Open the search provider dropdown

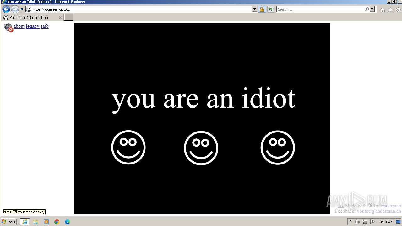[x=372, y=9]
